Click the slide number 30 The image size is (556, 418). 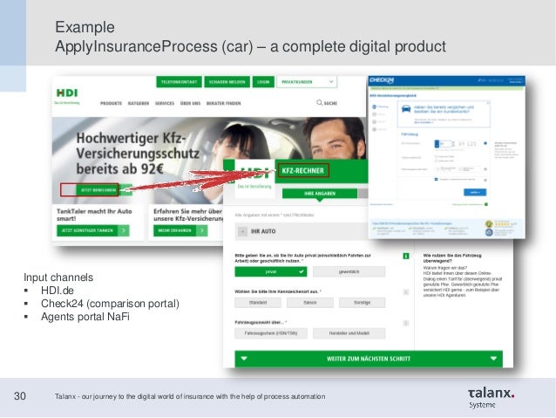point(20,396)
